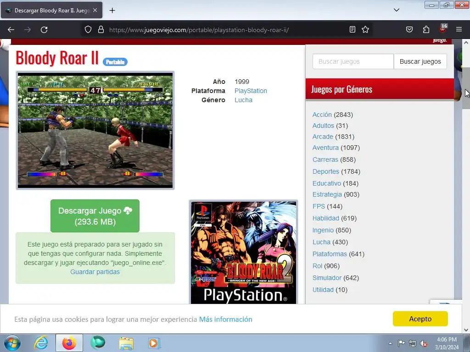Click the page scroll-up arrow

tap(466, 43)
